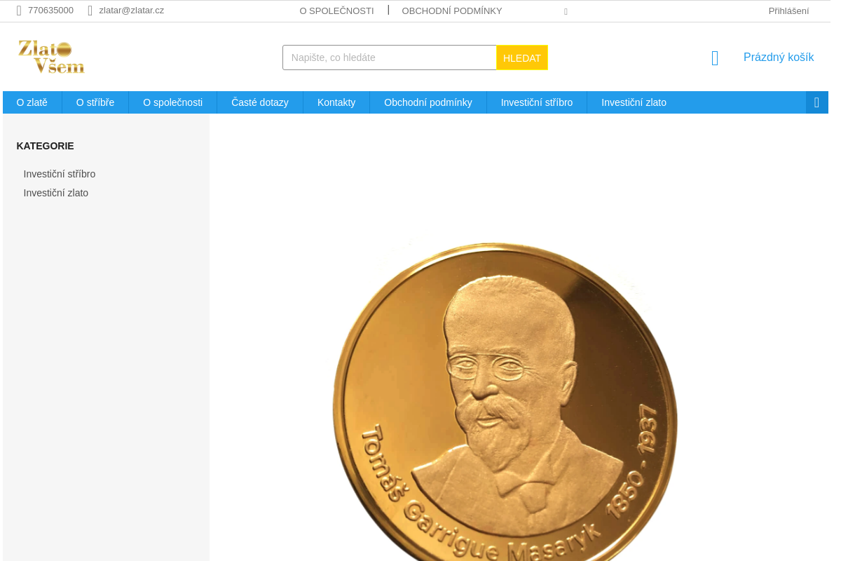Click the email icon beside zlatar@zlatar.cz

point(90,11)
